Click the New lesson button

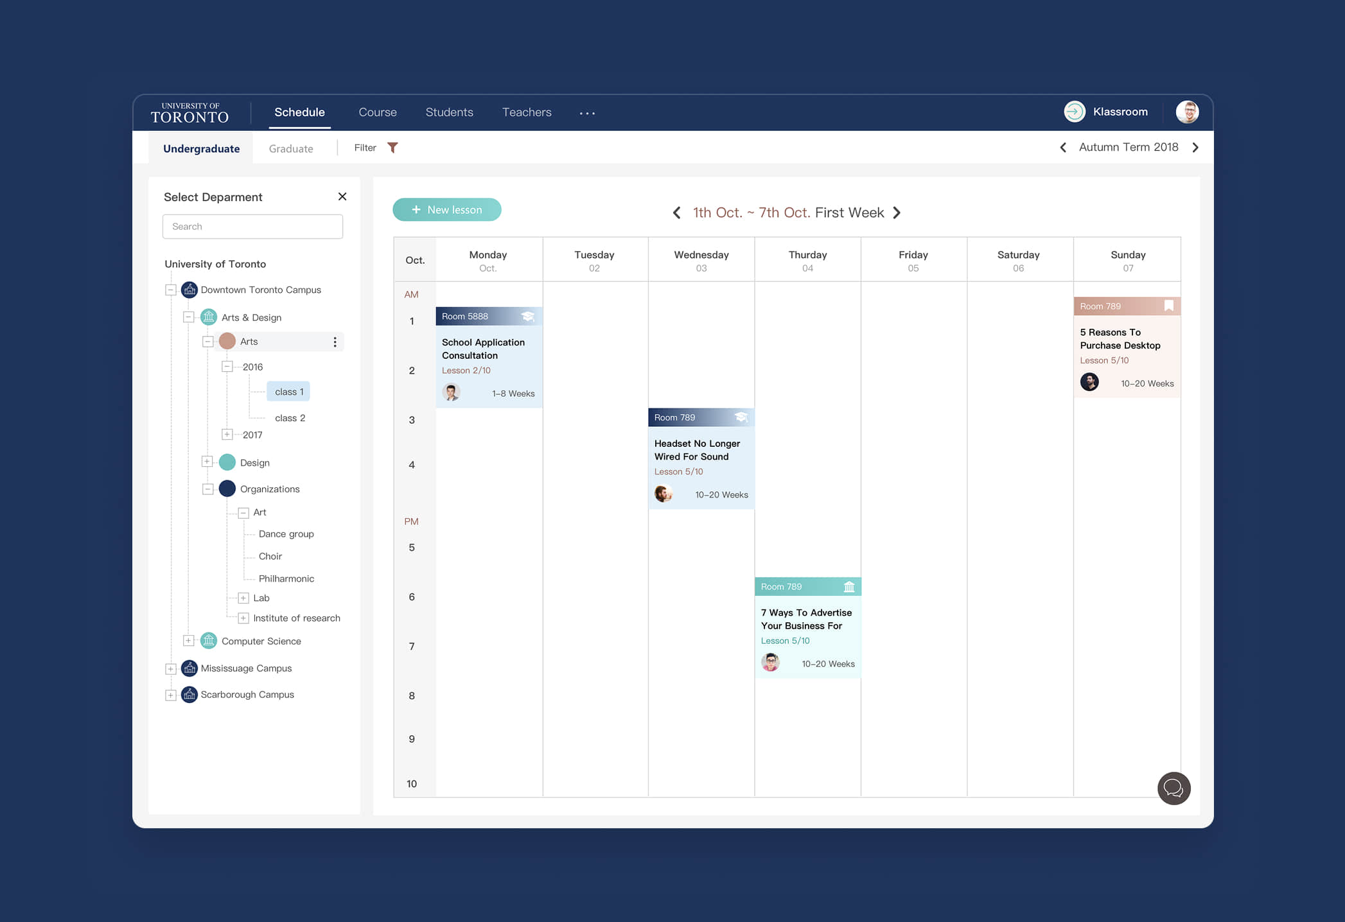[x=447, y=210]
